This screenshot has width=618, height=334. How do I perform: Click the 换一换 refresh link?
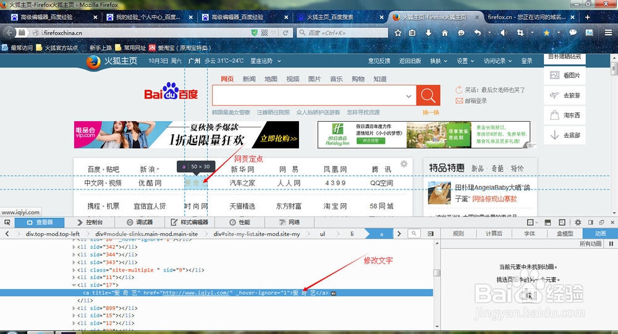tap(431, 112)
